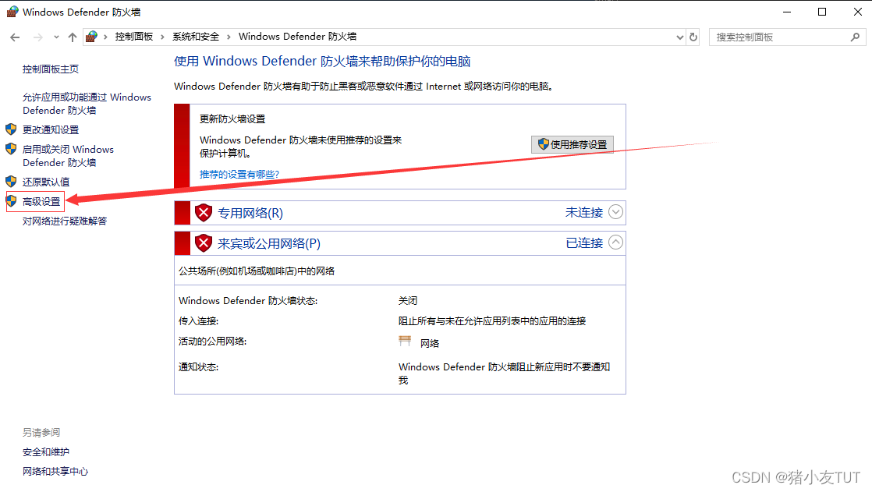This screenshot has height=492, width=872.
Task: Open 安全和维护 link
Action: tap(46, 452)
